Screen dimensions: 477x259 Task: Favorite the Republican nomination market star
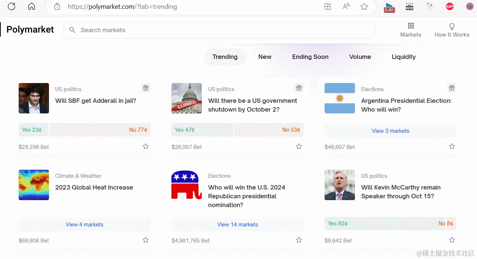tap(299, 240)
